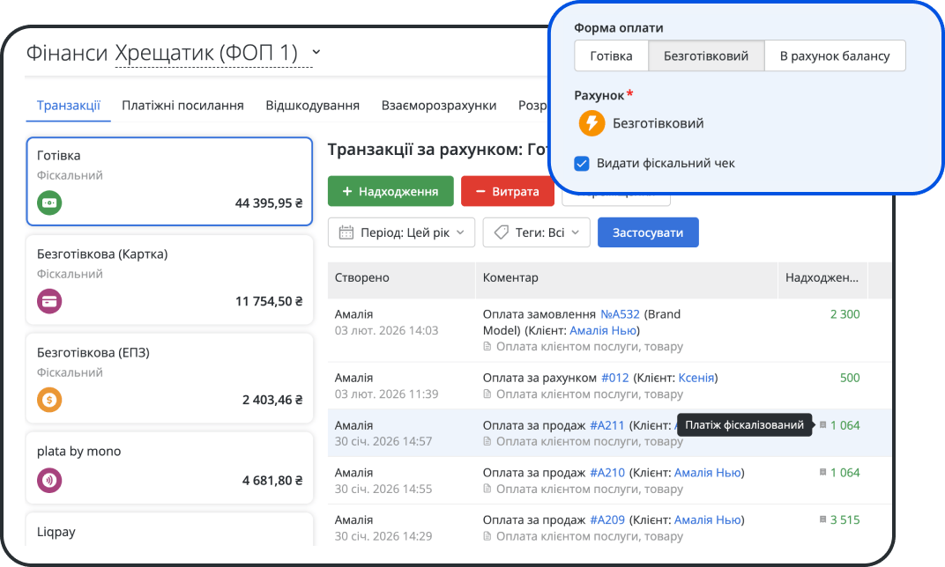Viewport: 945px width, 567px height.
Task: Switch to the Транзакції tab
Action: (68, 106)
